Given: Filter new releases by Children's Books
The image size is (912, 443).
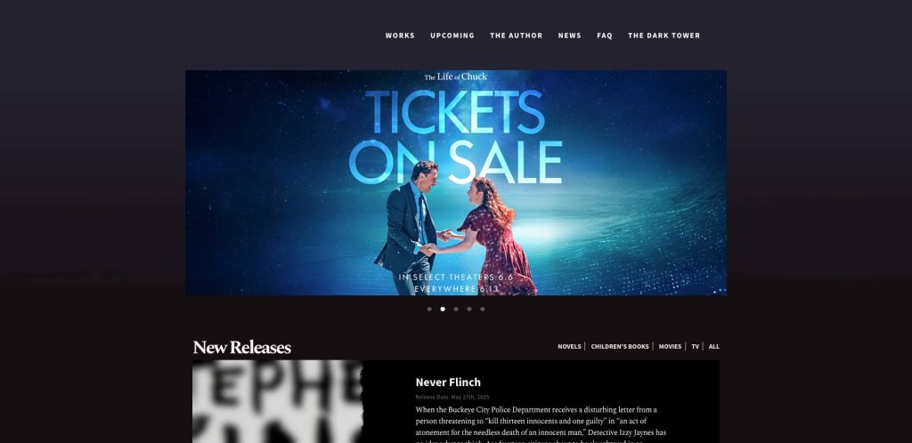Looking at the screenshot, I should point(620,347).
